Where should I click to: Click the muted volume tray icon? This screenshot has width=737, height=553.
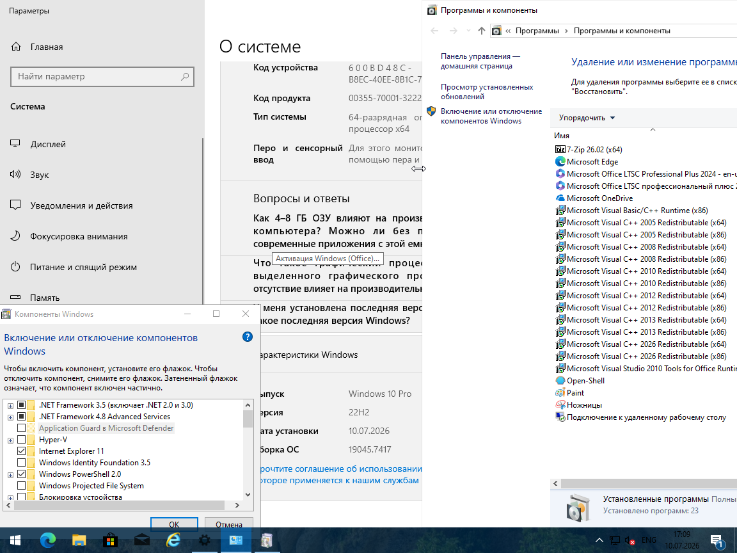(x=630, y=541)
